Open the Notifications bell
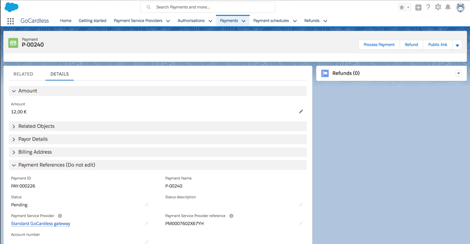The width and height of the screenshot is (470, 244). 448,7
